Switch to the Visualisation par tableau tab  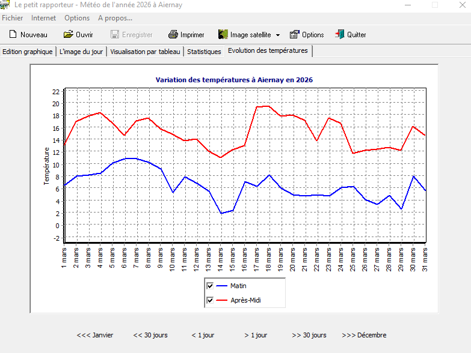tap(145, 52)
